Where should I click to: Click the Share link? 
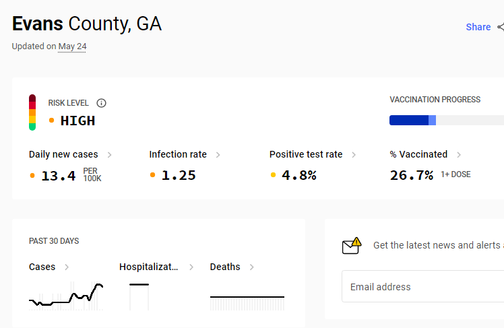pos(478,27)
